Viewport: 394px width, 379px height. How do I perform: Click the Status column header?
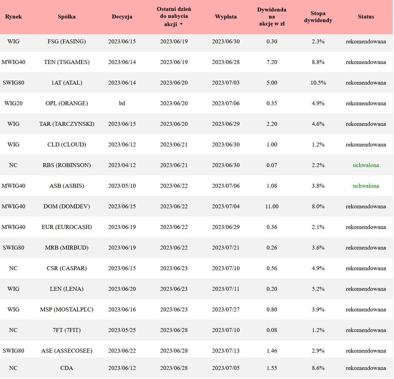(366, 17)
